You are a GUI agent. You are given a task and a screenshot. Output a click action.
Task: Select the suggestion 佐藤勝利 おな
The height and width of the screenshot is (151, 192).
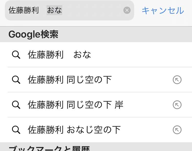96,55
